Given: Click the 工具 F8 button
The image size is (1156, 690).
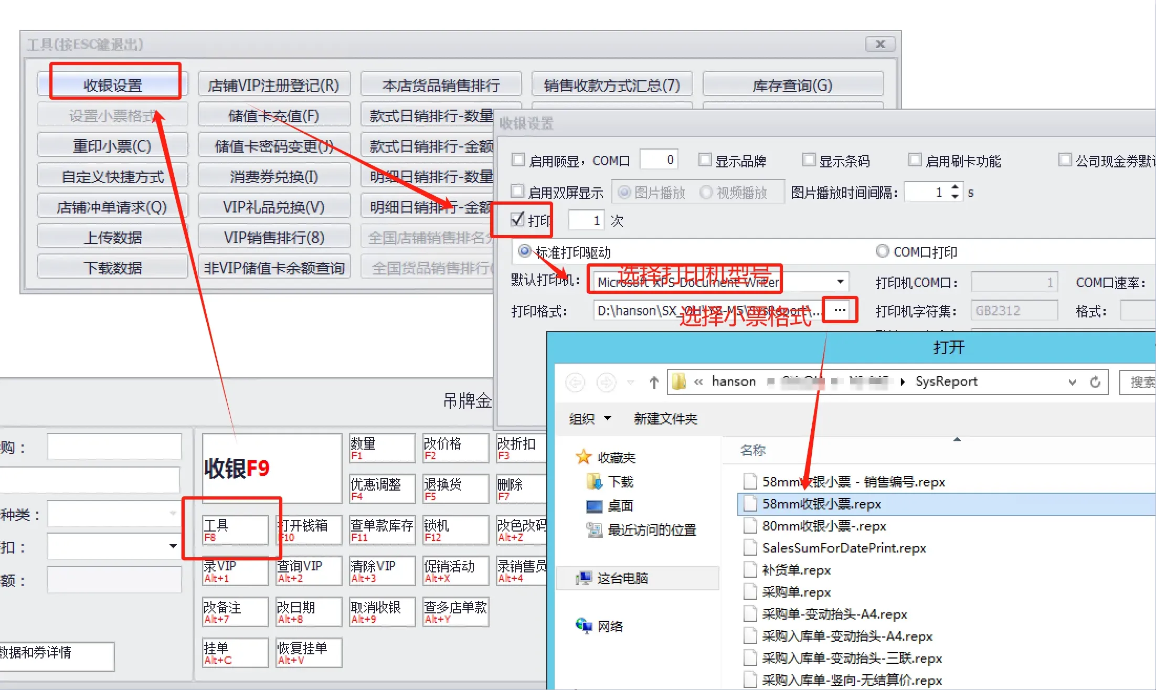Looking at the screenshot, I should pos(235,529).
